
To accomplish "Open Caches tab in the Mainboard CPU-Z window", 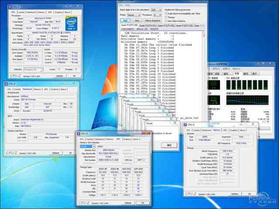I will 17,89.
